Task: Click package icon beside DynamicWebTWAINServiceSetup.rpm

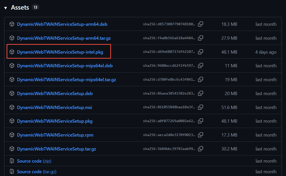Action: pos(12,135)
